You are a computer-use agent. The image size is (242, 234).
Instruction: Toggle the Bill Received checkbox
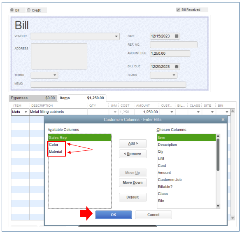click(x=178, y=10)
